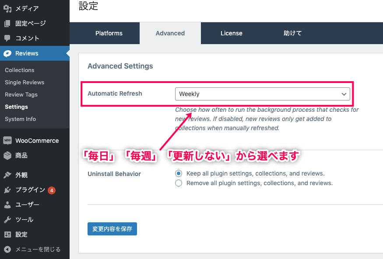The image size is (383, 259).
Task: Open the Automatic Refresh dropdown
Action: tap(262, 94)
